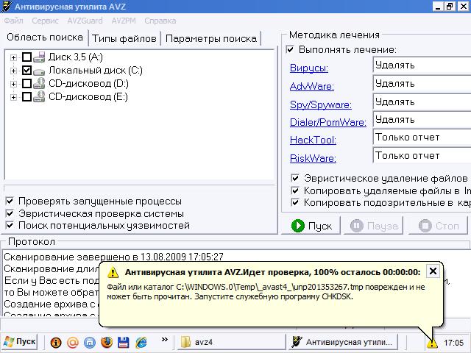This screenshot has width=471, height=353.
Task: Click the floppy disk save icon in quick launch
Action: click(x=124, y=342)
